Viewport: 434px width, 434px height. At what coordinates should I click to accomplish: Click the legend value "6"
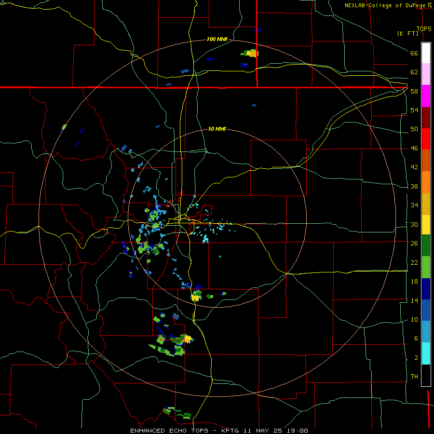[416, 339]
